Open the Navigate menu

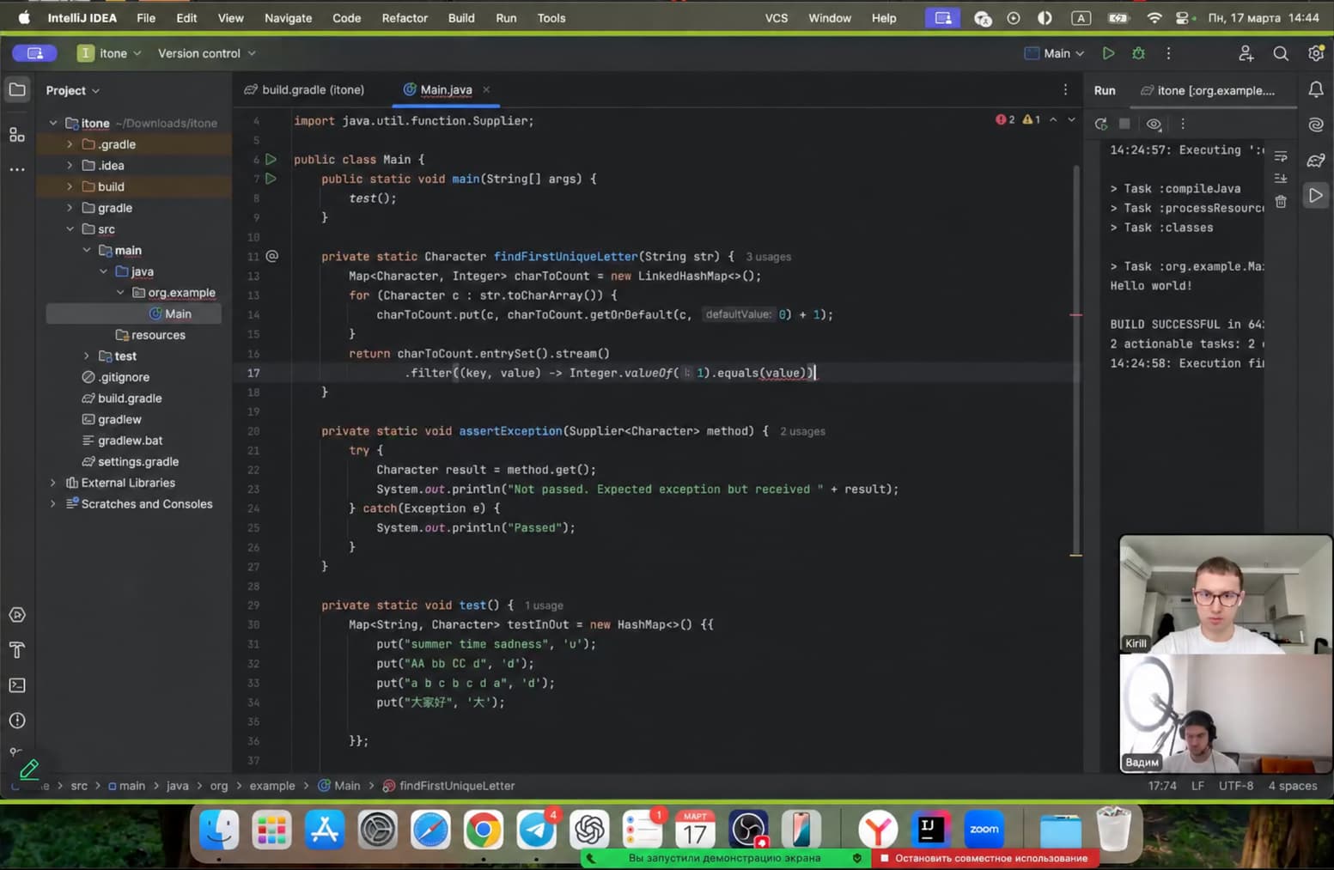pyautogui.click(x=288, y=18)
